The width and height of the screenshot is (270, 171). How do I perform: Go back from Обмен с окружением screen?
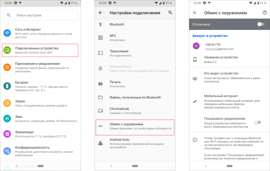pos(195,12)
